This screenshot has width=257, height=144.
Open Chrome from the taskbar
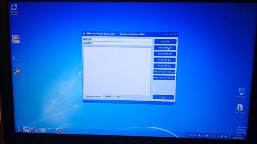(35, 130)
